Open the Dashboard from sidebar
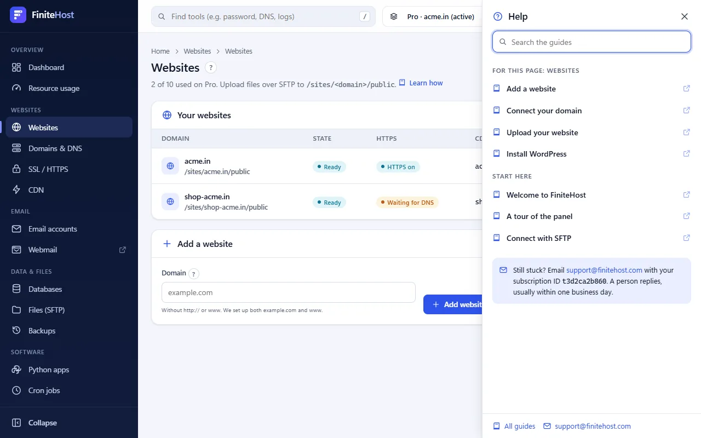 [x=69, y=67]
